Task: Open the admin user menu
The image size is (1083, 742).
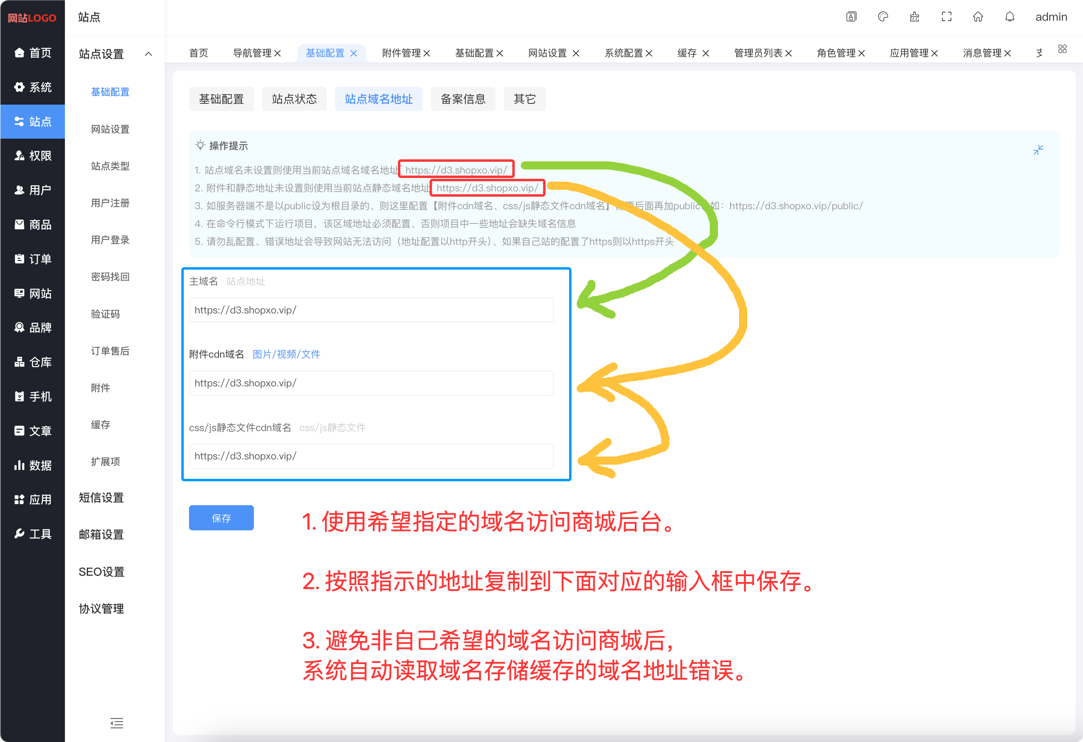Action: tap(1051, 17)
